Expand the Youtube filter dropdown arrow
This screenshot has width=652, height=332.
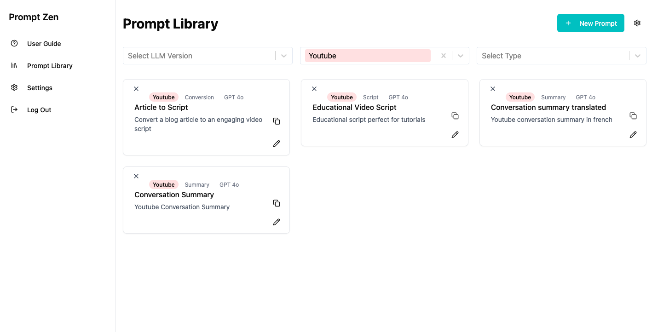pos(461,56)
